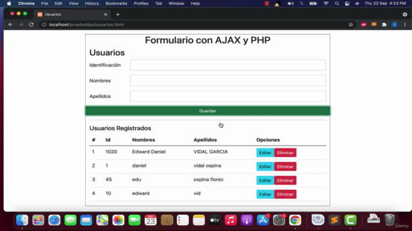Click the 'Usuarios Registrados' heading

120,128
